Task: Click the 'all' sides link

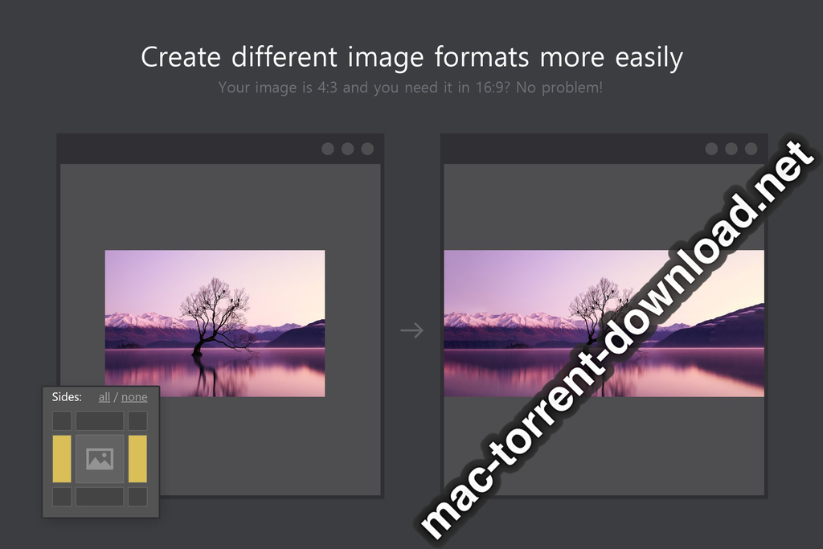Action: (x=104, y=397)
